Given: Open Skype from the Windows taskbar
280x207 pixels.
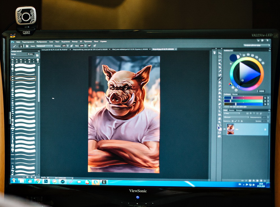Looking at the screenshot, I should (x=96, y=182).
